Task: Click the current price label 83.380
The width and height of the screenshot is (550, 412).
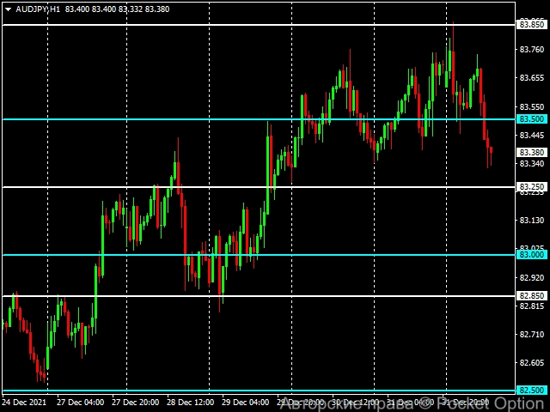Action: 531,152
